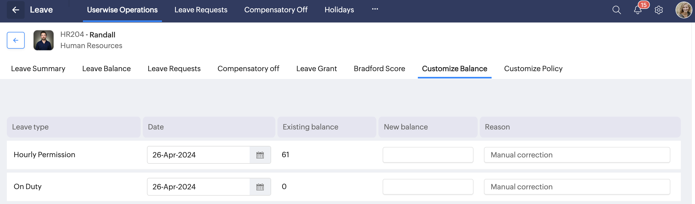Click New balance field for Hourly Permission
Viewport: 695px width, 204px height.
pos(428,155)
